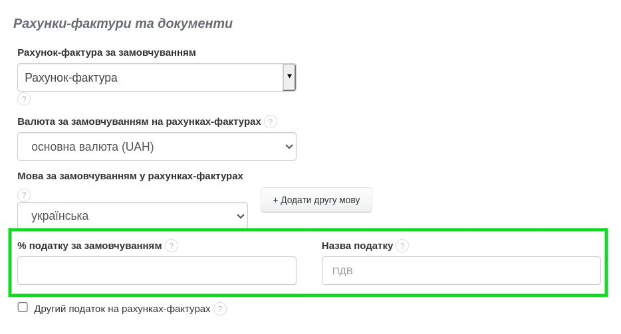Open help icon beside "Назва податку"
Screen dimensions: 621x334
(x=402, y=246)
